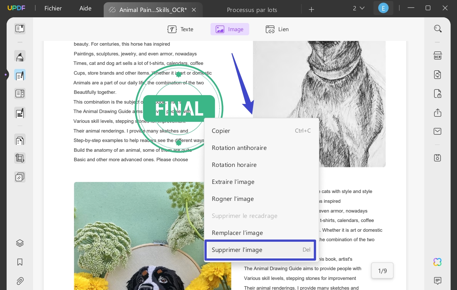Show the Layers panel icon

click(x=20, y=243)
